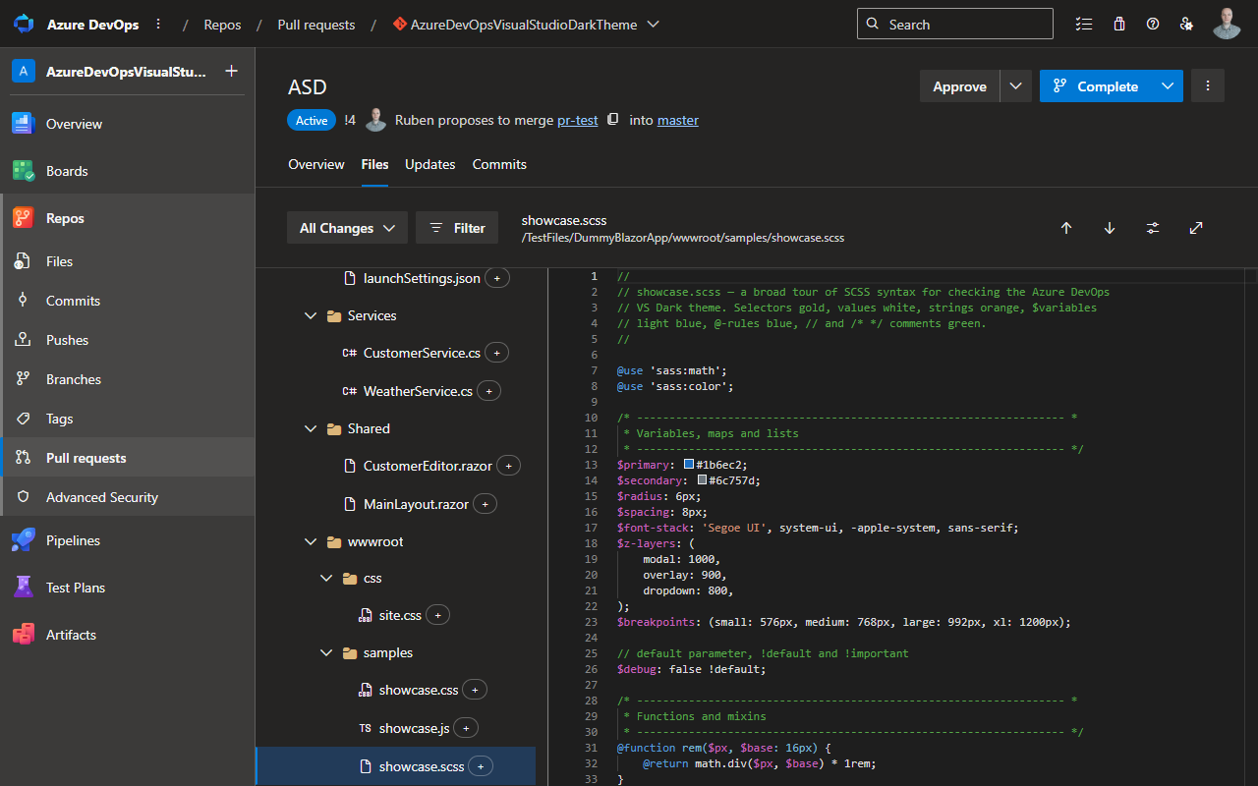Image resolution: width=1258 pixels, height=786 pixels.
Task: Open the user profile avatar
Action: 1227,24
